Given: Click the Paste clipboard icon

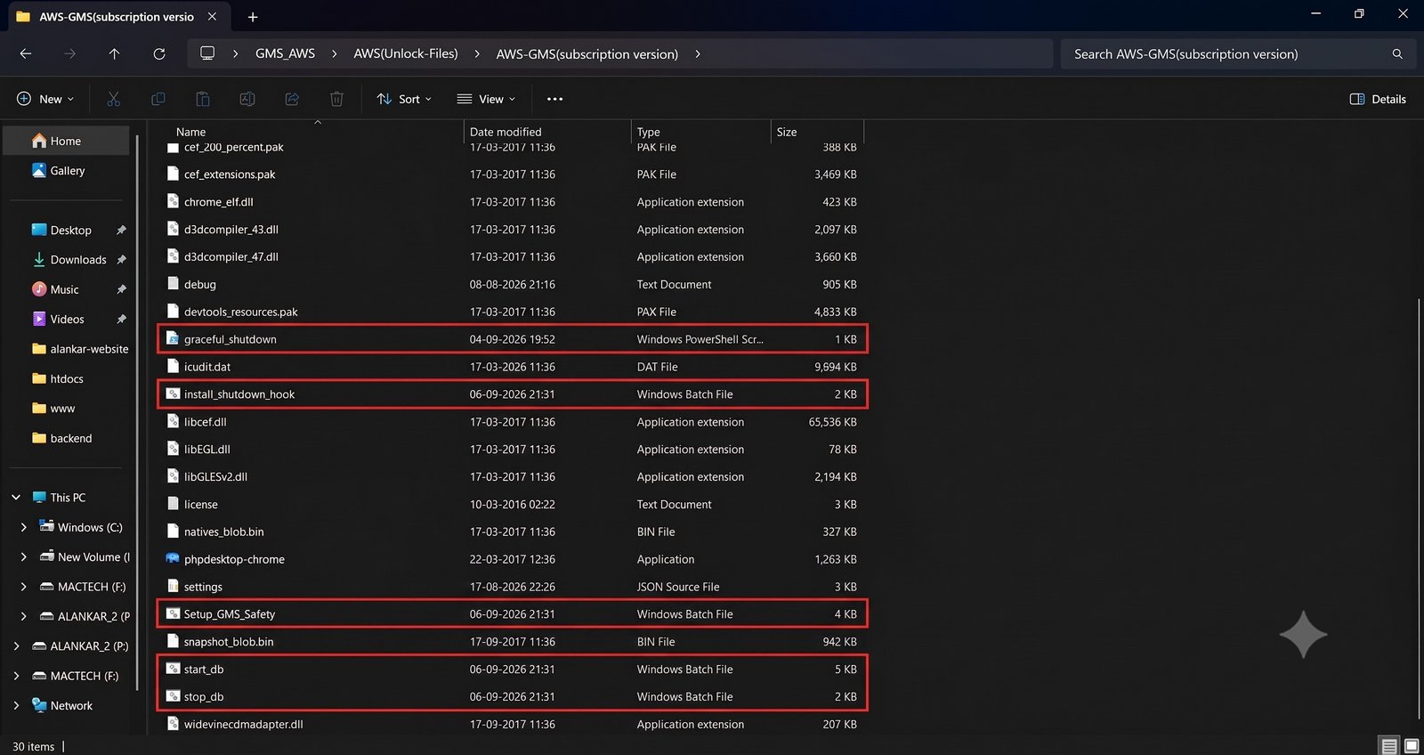Looking at the screenshot, I should [x=203, y=99].
